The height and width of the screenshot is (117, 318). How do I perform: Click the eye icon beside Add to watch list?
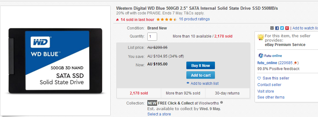point(188,83)
